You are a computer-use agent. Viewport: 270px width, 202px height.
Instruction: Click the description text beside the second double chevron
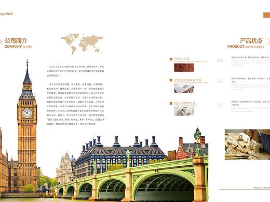tap(250, 84)
